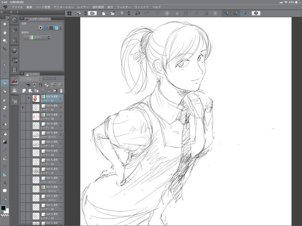The image size is (302, 226).
Task: Toggle Set as reference layer lighthouse icon
Action: (x=34, y=85)
